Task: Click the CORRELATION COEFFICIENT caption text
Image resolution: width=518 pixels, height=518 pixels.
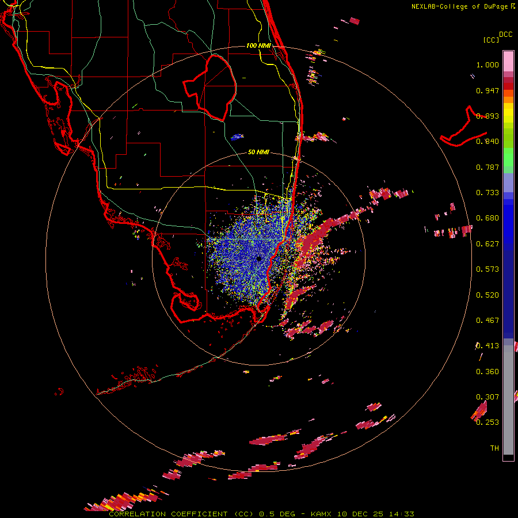Action: [168, 514]
